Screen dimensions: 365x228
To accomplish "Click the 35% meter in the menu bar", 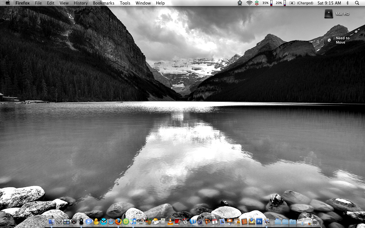I will 267,3.
